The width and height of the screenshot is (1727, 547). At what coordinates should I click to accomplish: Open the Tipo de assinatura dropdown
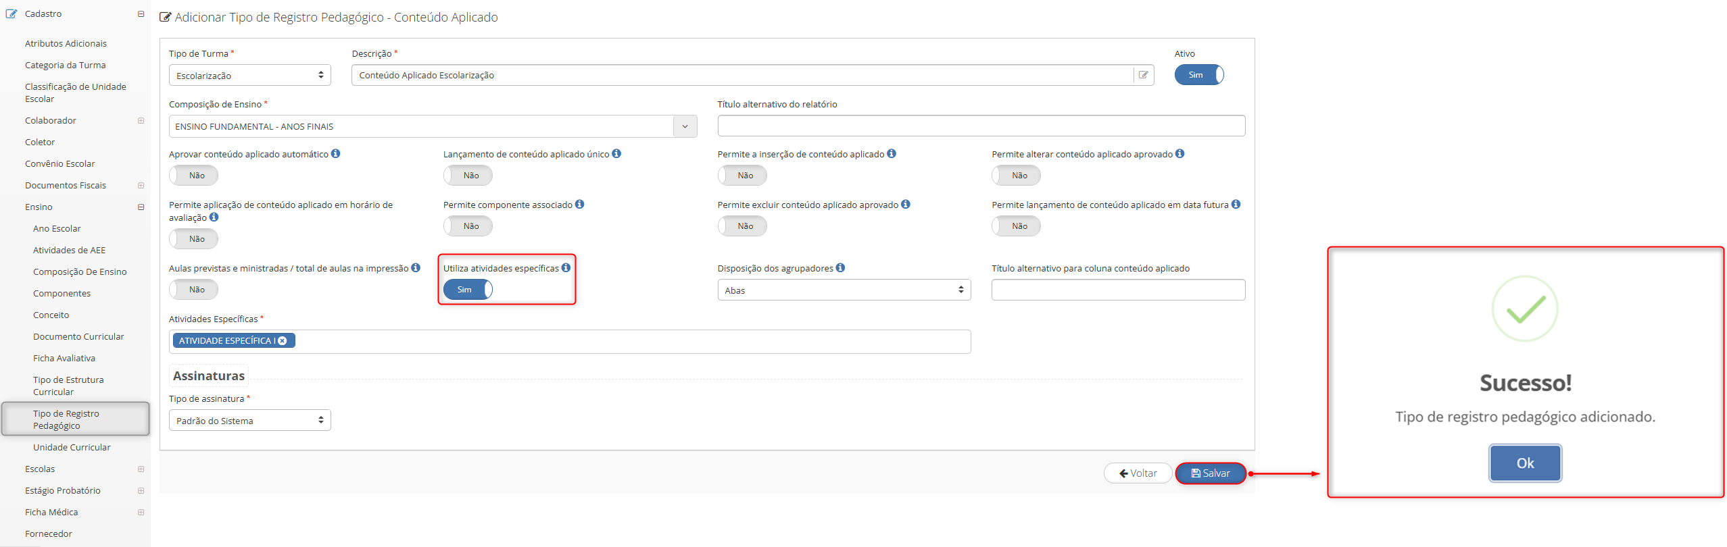coord(249,421)
